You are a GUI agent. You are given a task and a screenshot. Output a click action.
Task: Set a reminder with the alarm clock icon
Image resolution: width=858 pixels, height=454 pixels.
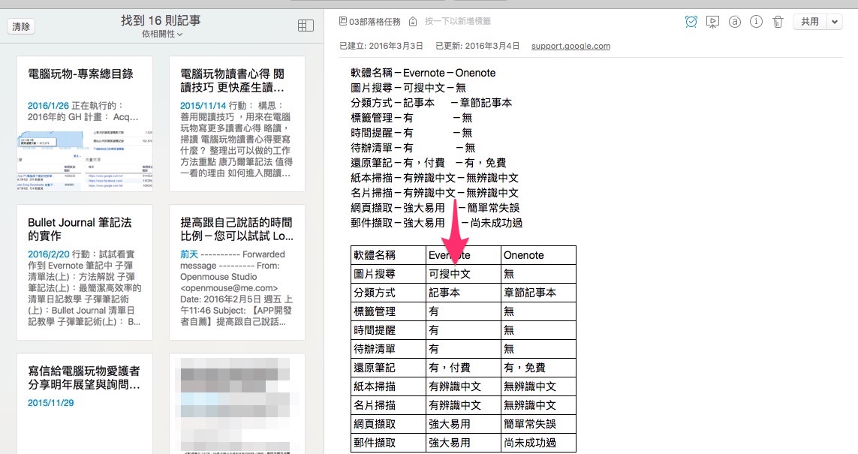(691, 21)
